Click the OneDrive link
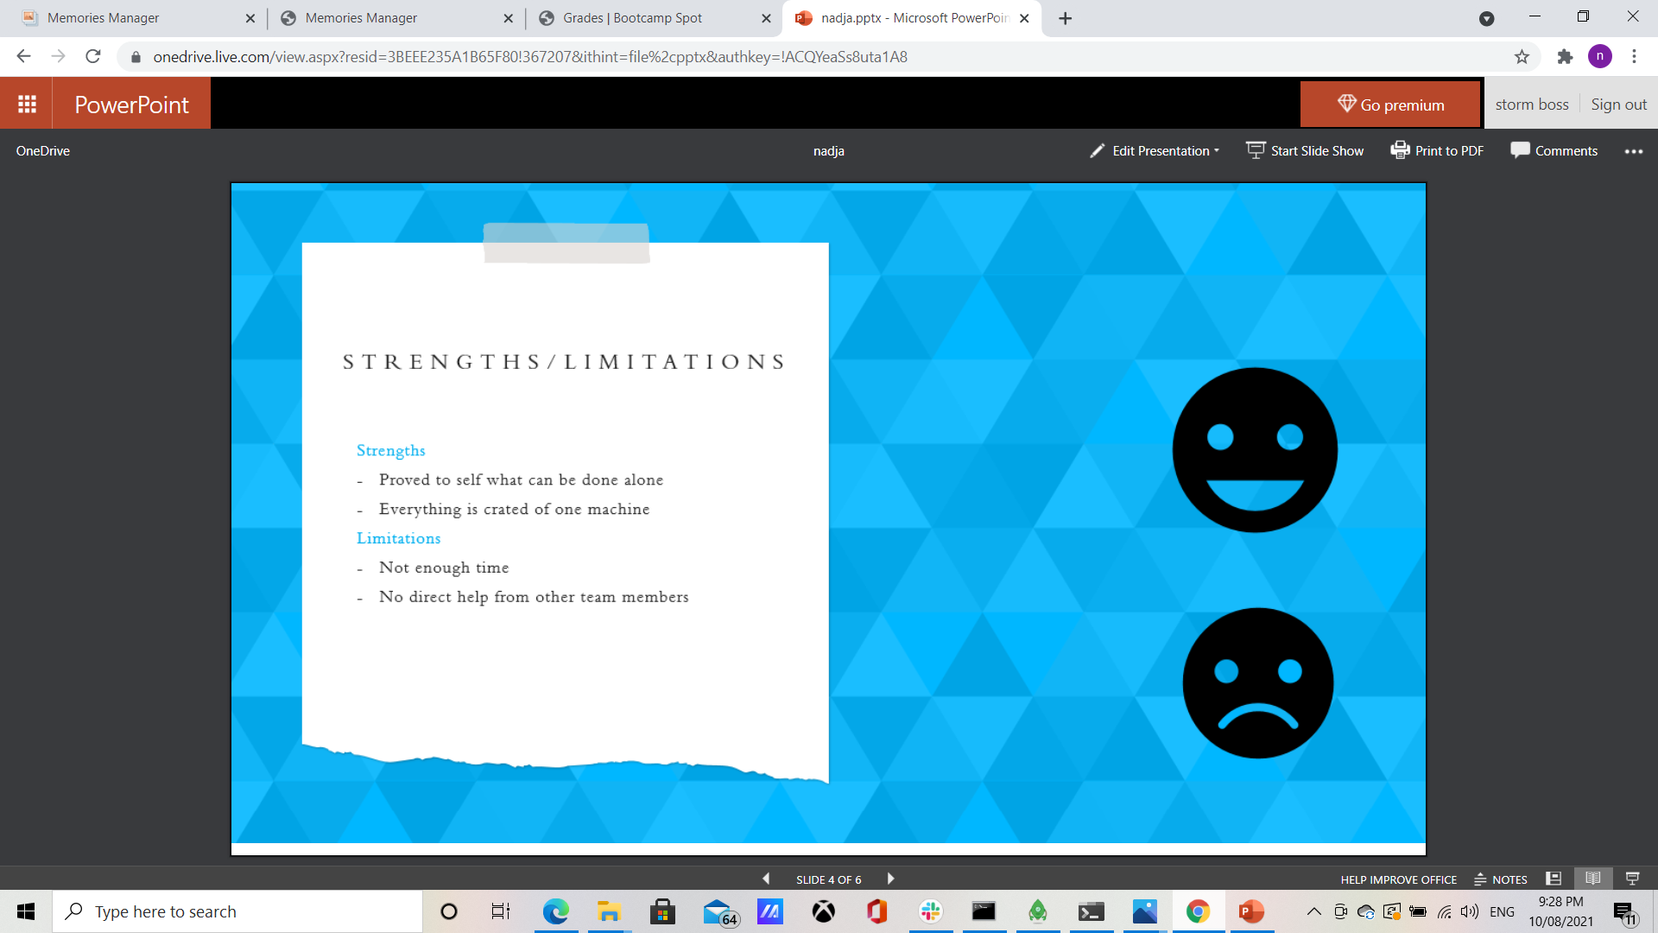Screen dimensions: 1658x933 pyautogui.click(x=43, y=150)
